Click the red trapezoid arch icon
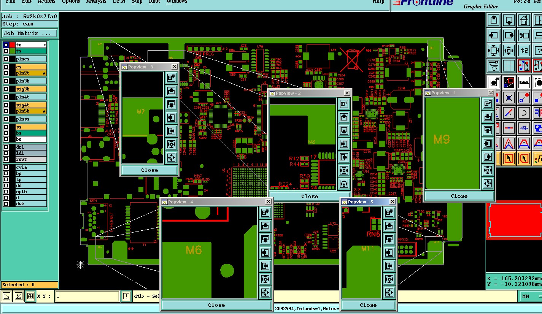 [524, 143]
